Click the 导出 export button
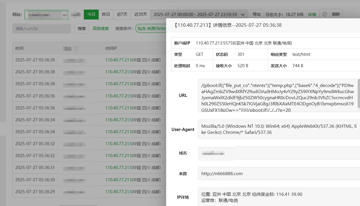This screenshot has height=206, width=360. coord(256,14)
